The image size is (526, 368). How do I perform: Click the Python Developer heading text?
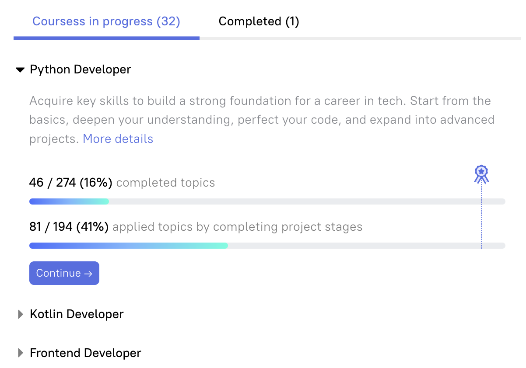(81, 69)
